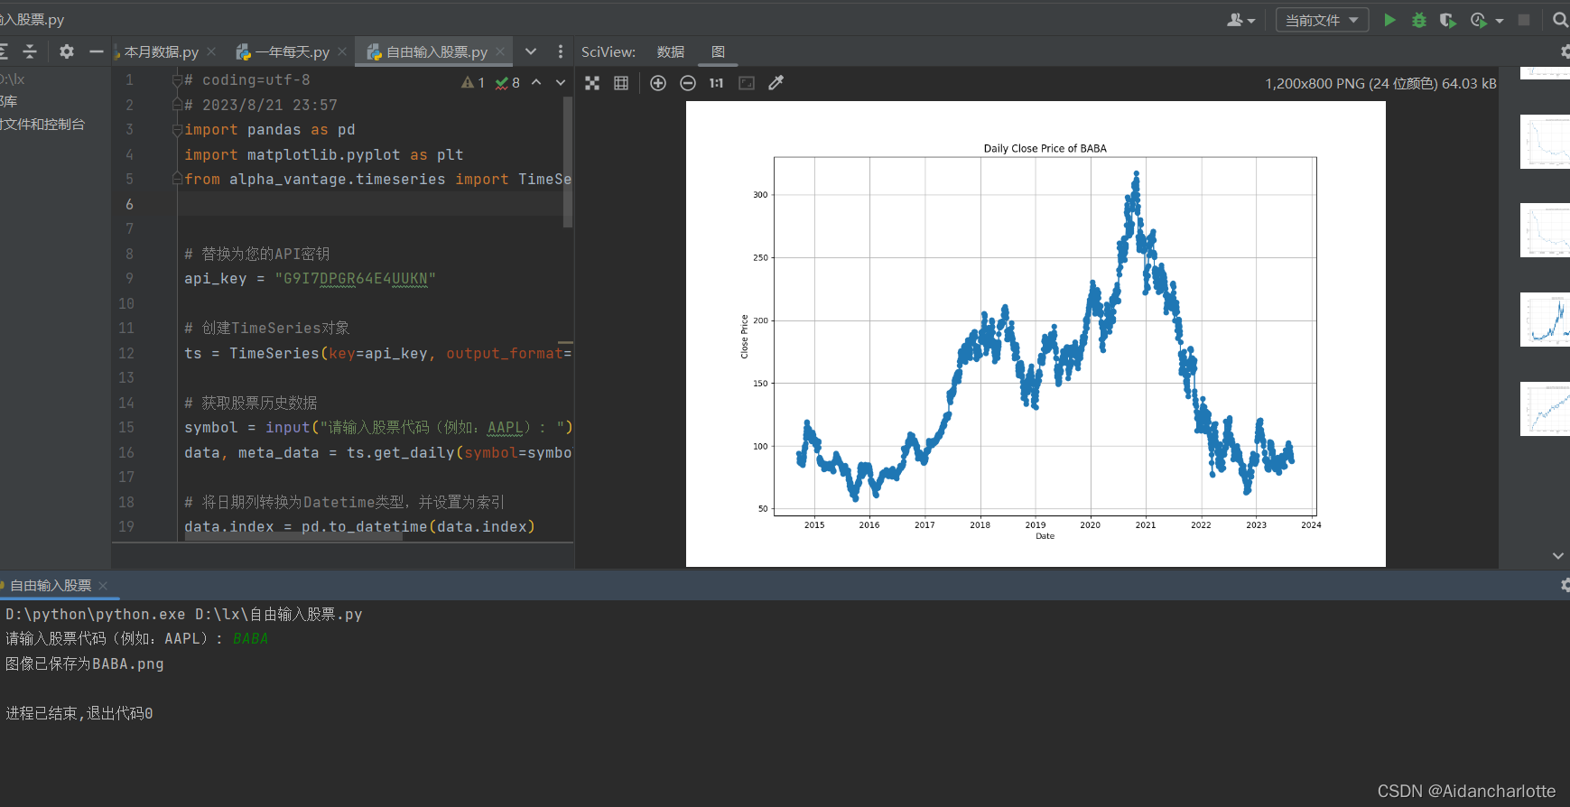Open search everywhere magnifier

tap(1560, 20)
